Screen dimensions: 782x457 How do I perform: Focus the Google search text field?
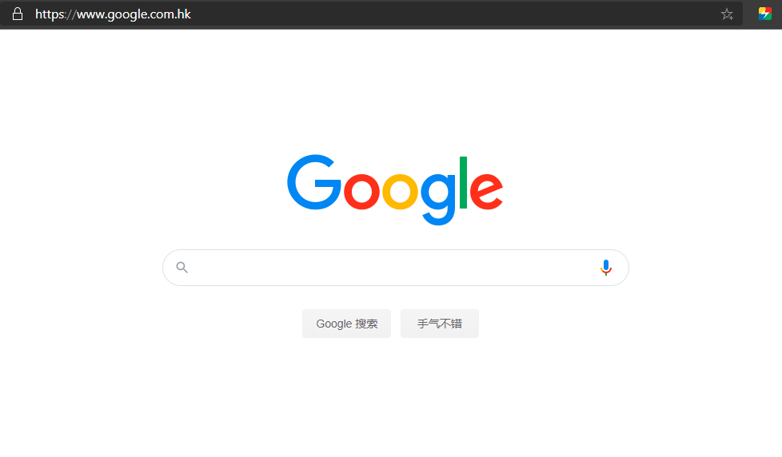(396, 268)
